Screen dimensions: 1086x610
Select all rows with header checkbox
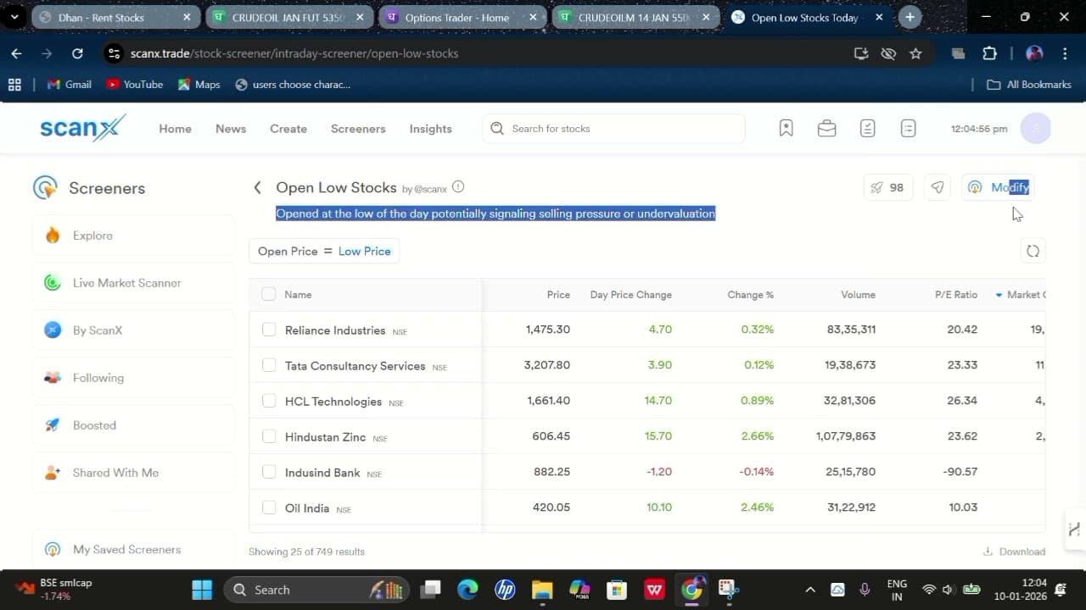pos(269,294)
